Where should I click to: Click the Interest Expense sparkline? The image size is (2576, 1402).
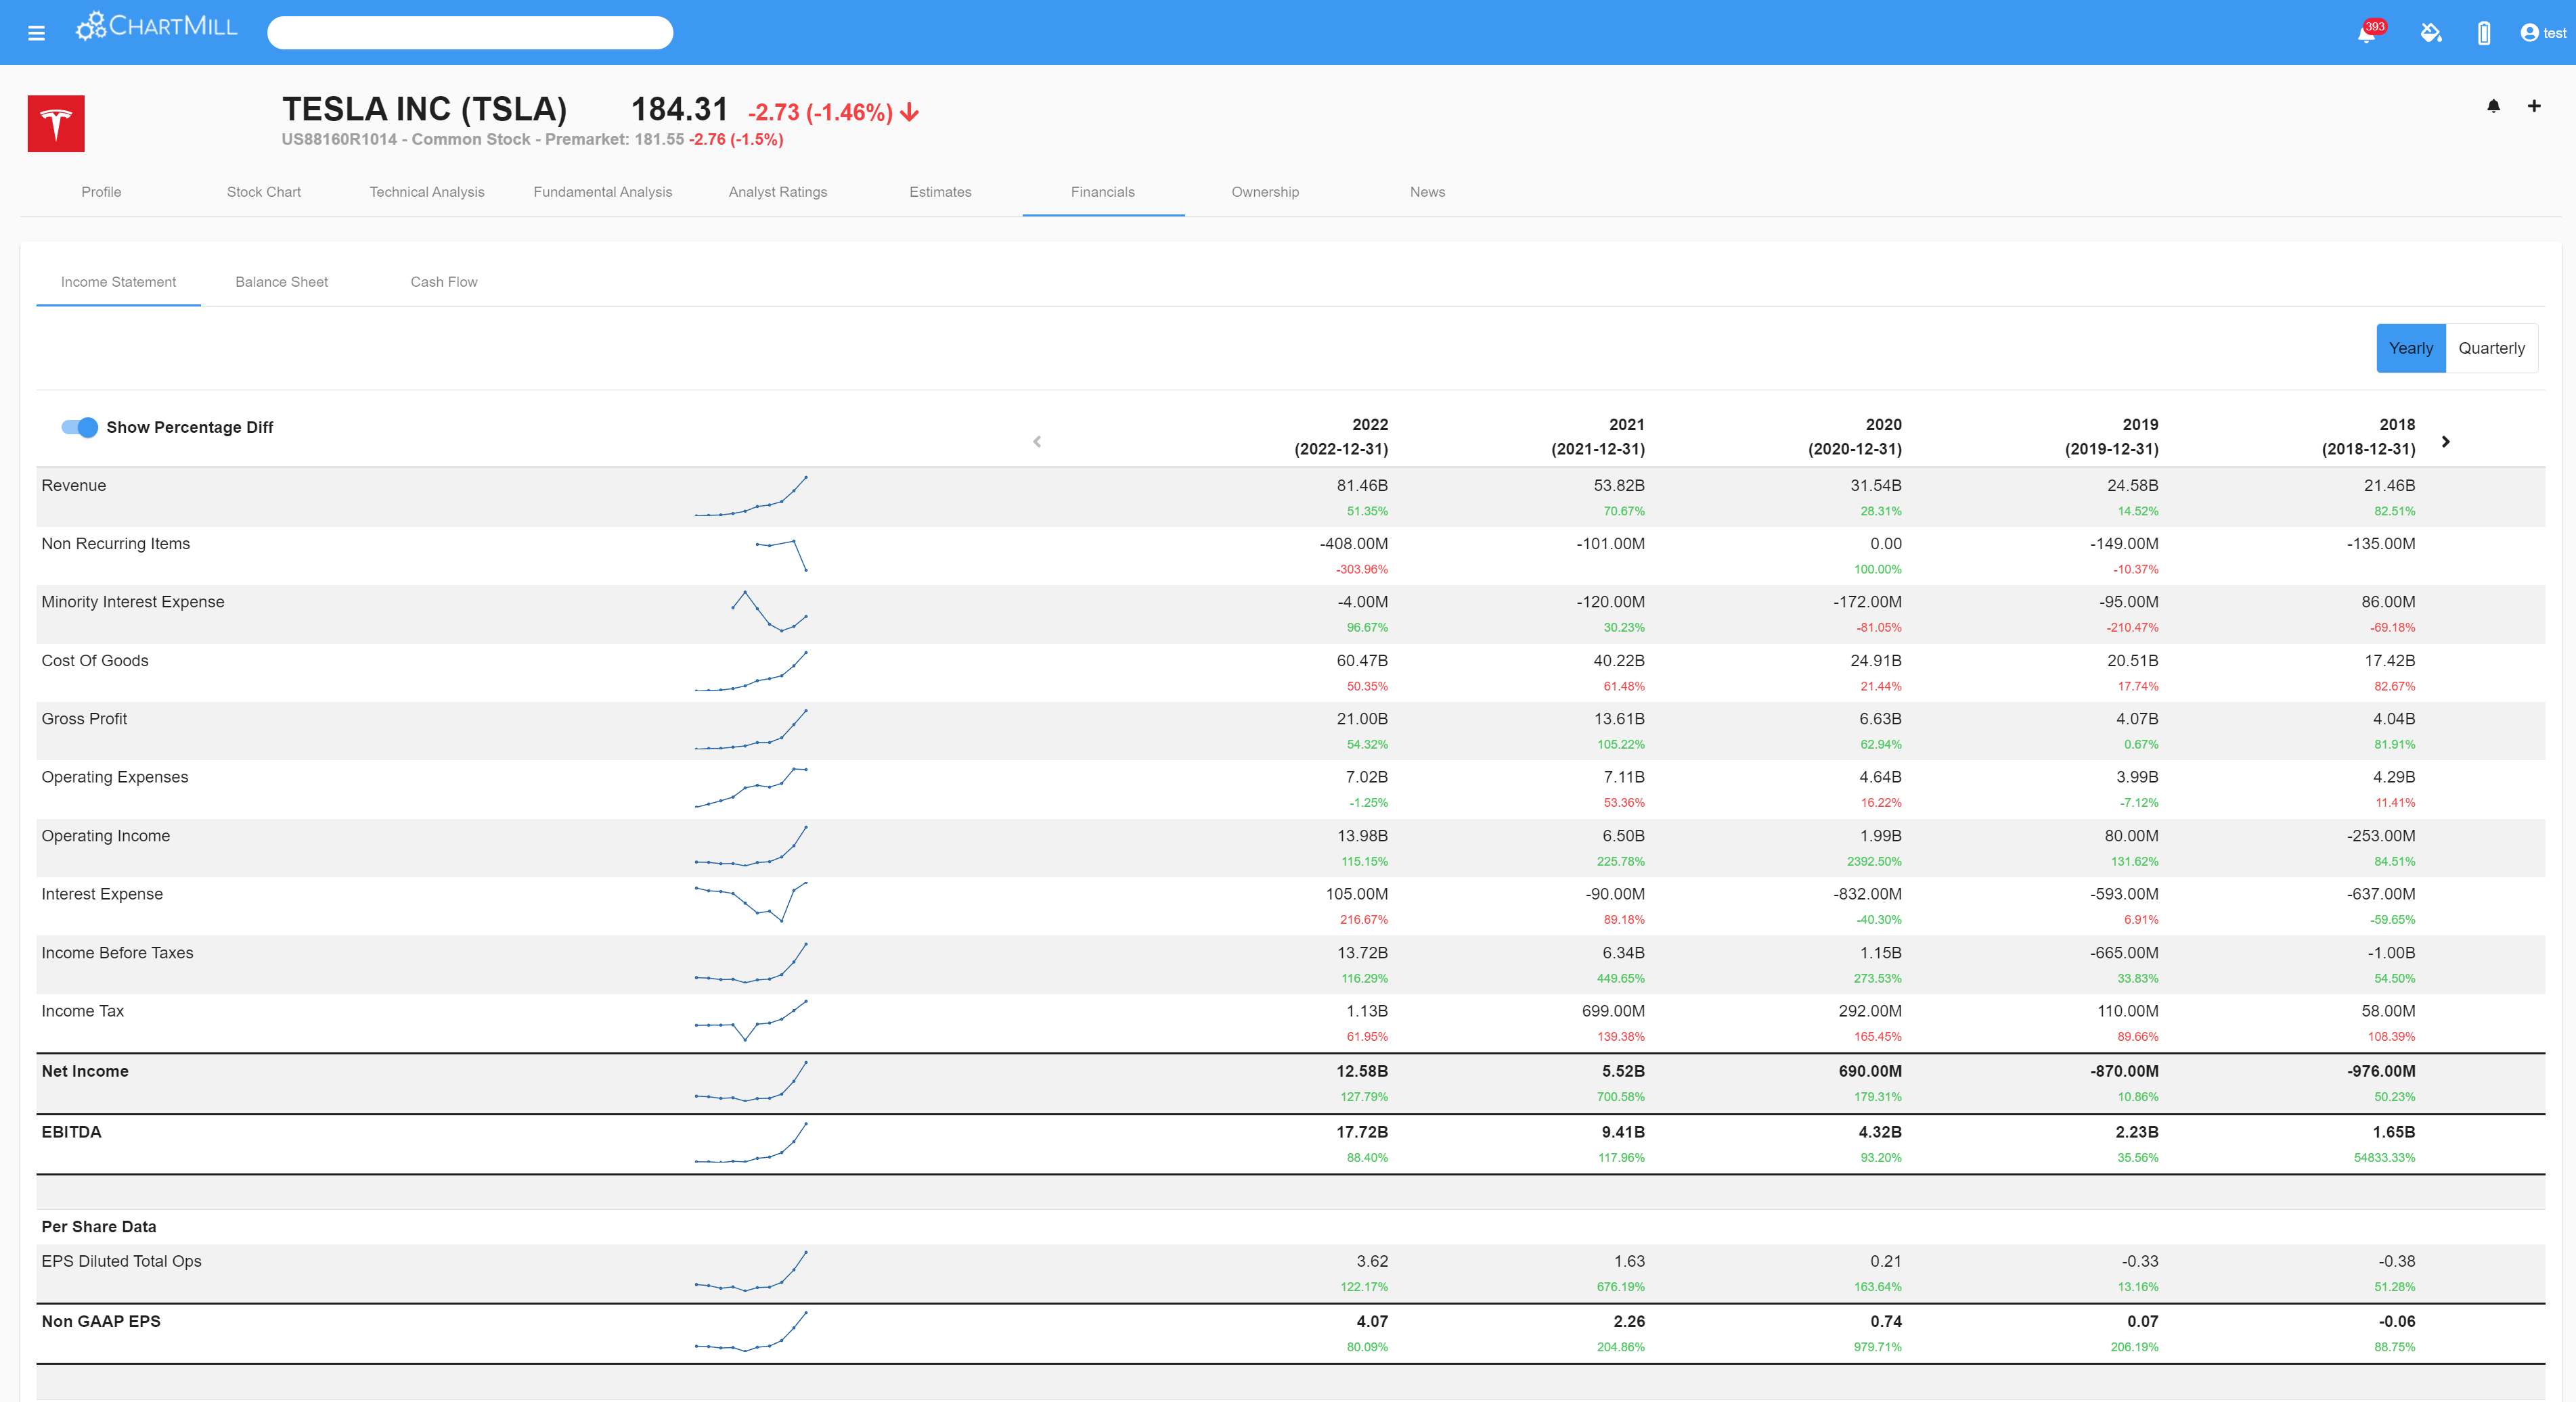(751, 902)
